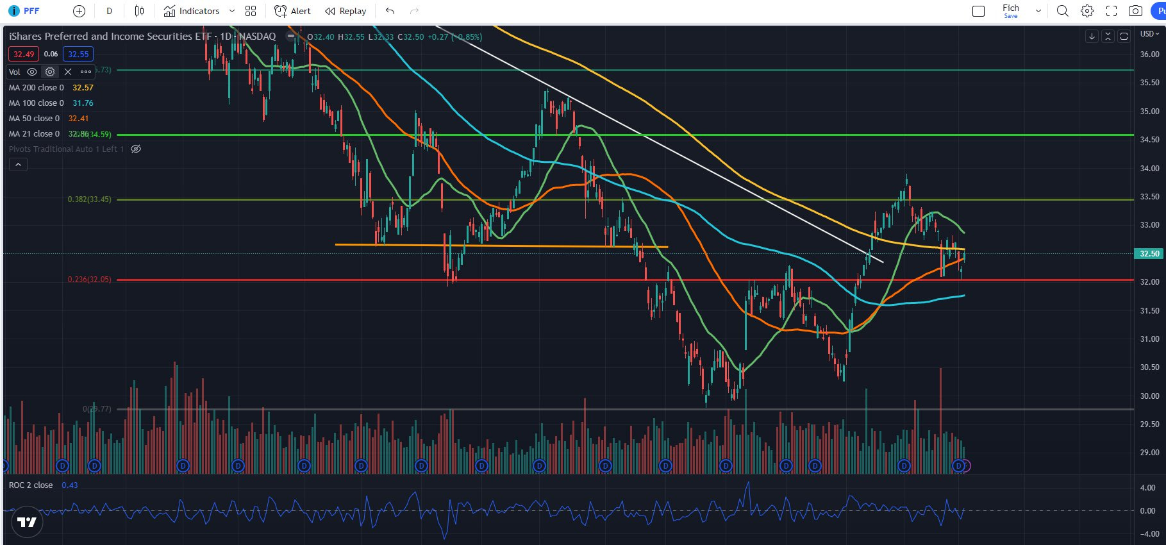Open Vol indicator settings gear
1166x545 pixels.
pos(50,72)
